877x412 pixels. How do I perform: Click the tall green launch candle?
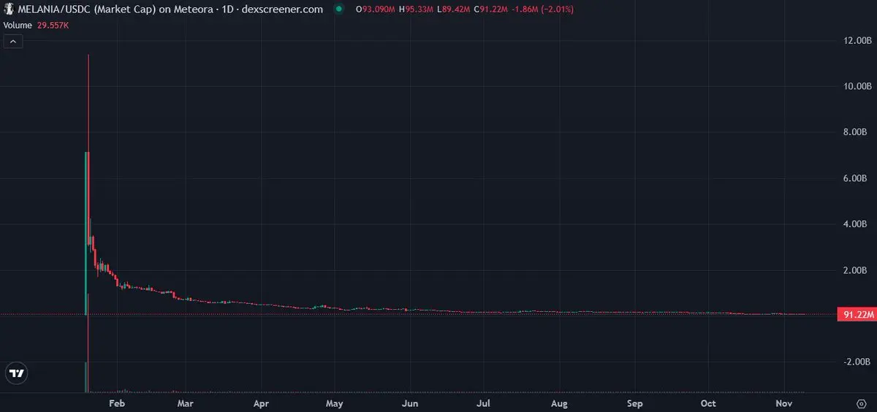(86, 234)
